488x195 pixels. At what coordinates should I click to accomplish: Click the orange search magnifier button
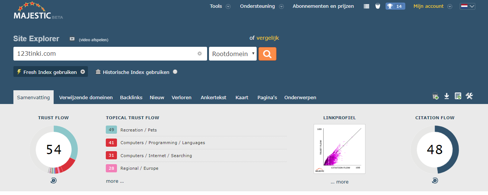tap(267, 54)
